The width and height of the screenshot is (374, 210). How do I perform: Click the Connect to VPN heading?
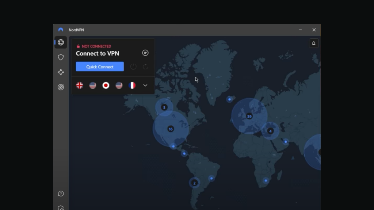coord(97,53)
